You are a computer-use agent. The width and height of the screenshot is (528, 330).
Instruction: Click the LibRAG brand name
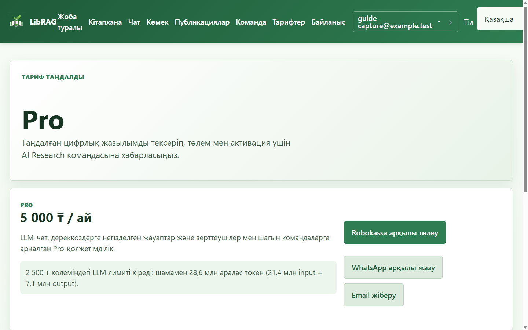click(43, 22)
